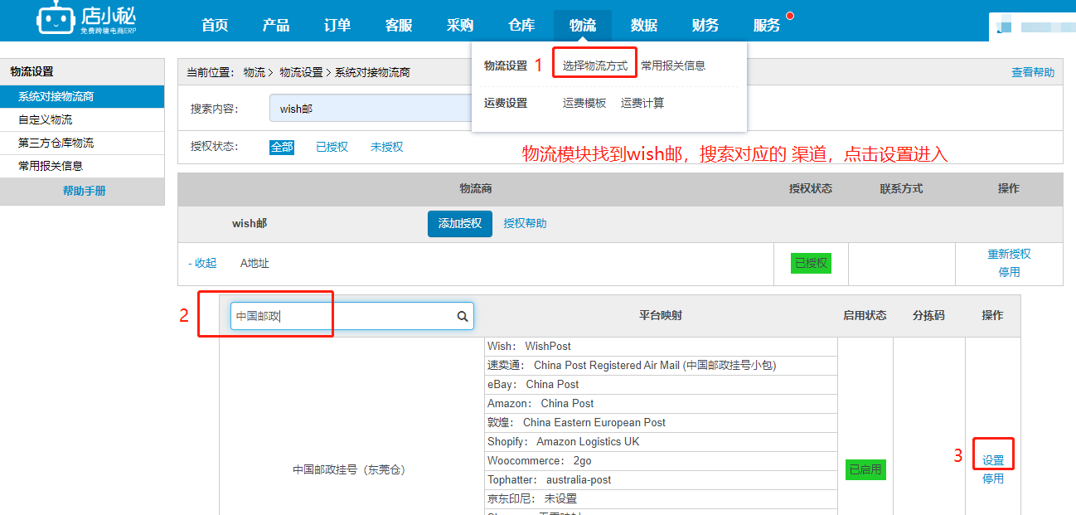
Task: Click the 物流商 column header
Action: 476,188
